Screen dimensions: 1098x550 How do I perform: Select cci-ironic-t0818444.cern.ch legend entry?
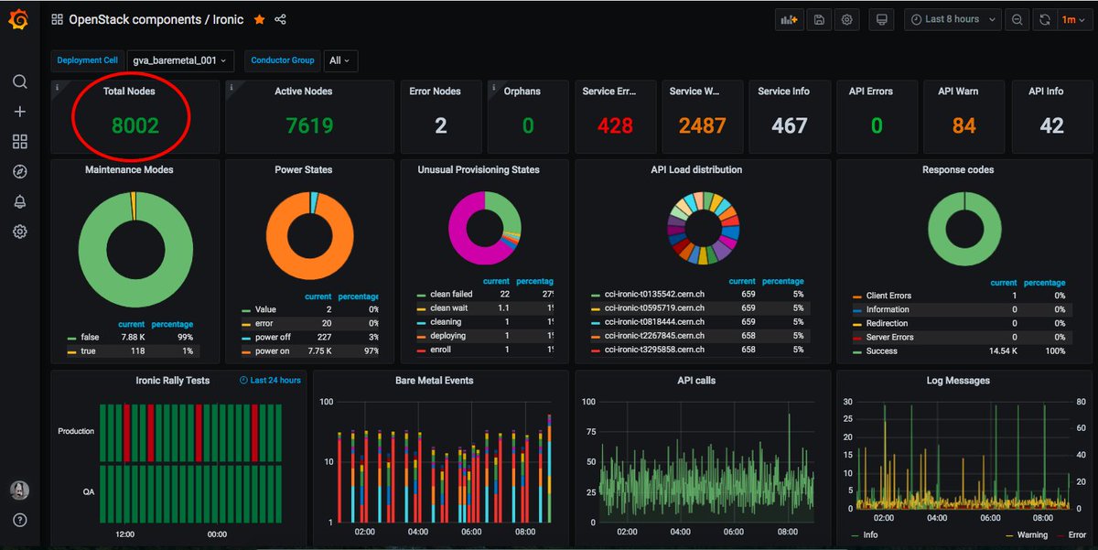tap(654, 323)
